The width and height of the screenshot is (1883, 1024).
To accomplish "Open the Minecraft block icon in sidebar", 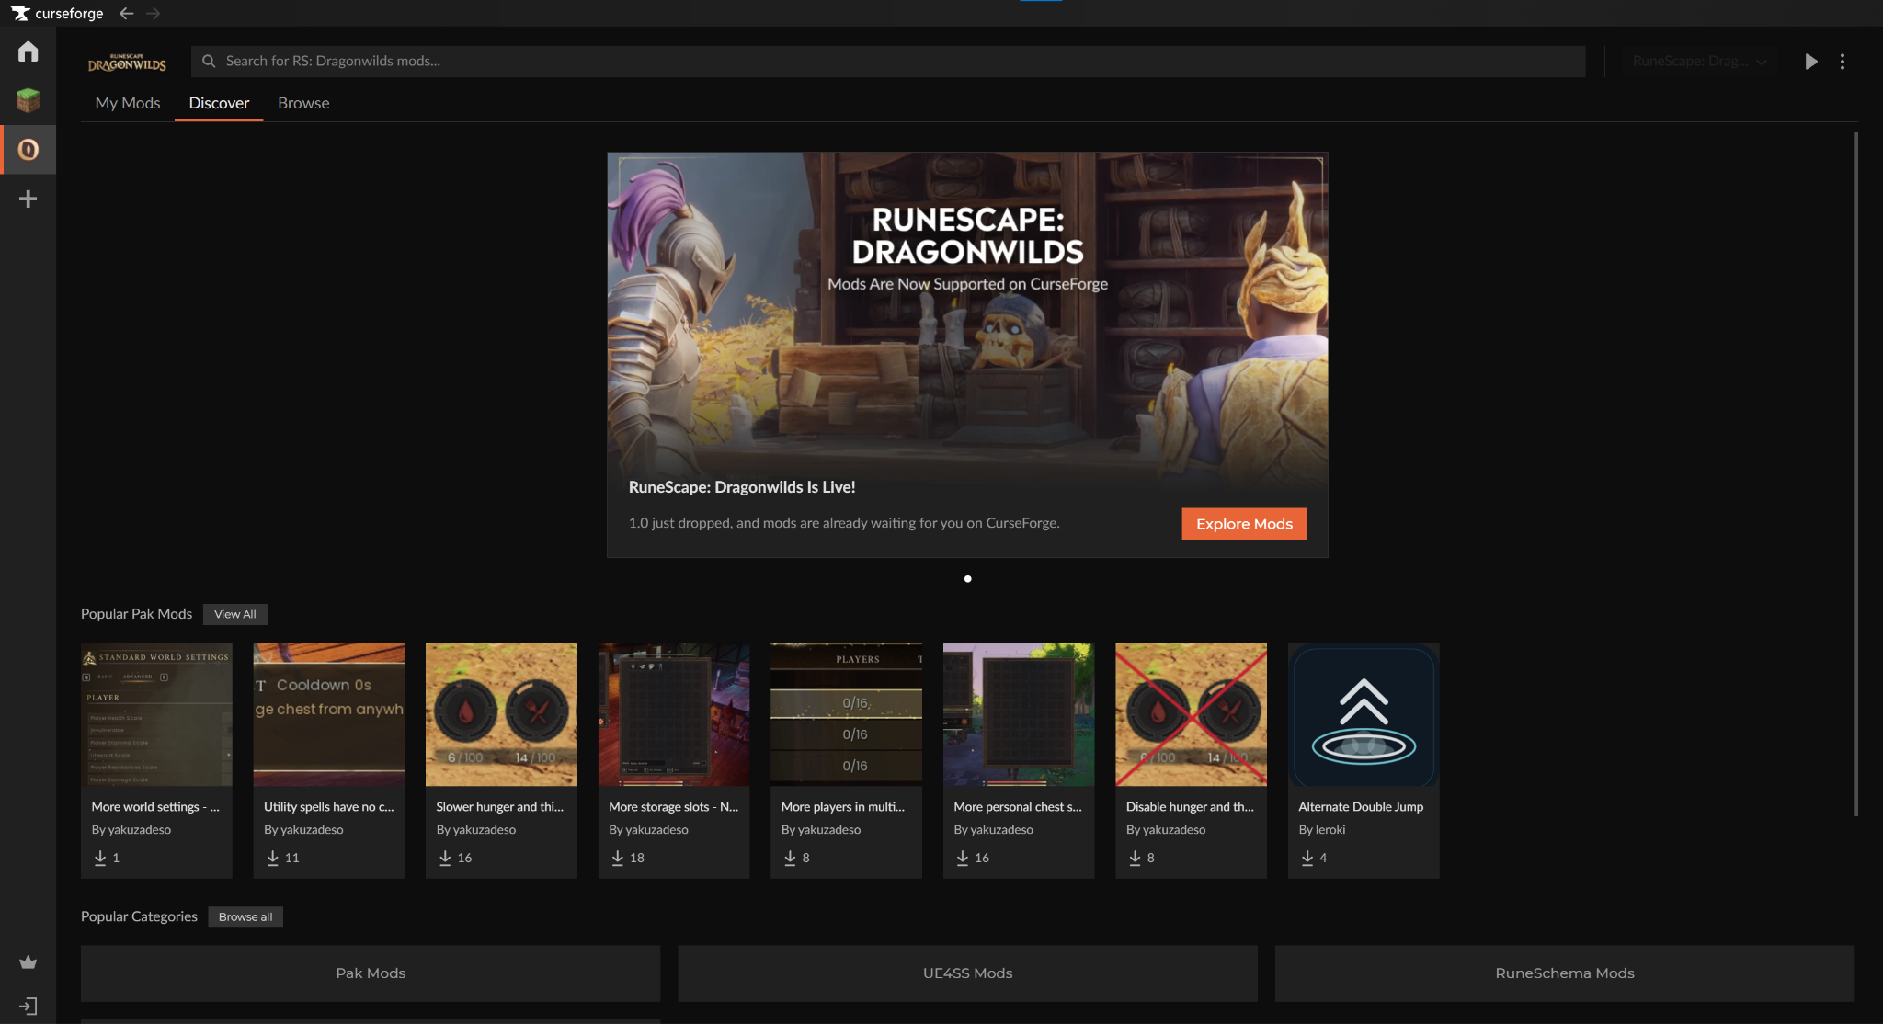I will [28, 100].
